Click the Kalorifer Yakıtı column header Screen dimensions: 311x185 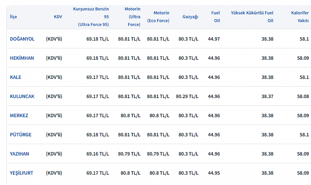click(x=300, y=17)
